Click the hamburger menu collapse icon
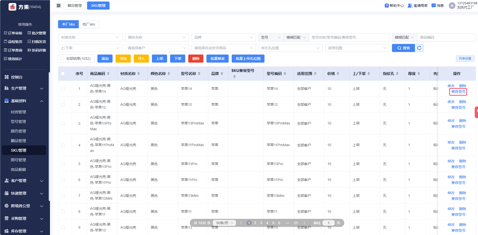The width and height of the screenshot is (478, 235). point(59,6)
